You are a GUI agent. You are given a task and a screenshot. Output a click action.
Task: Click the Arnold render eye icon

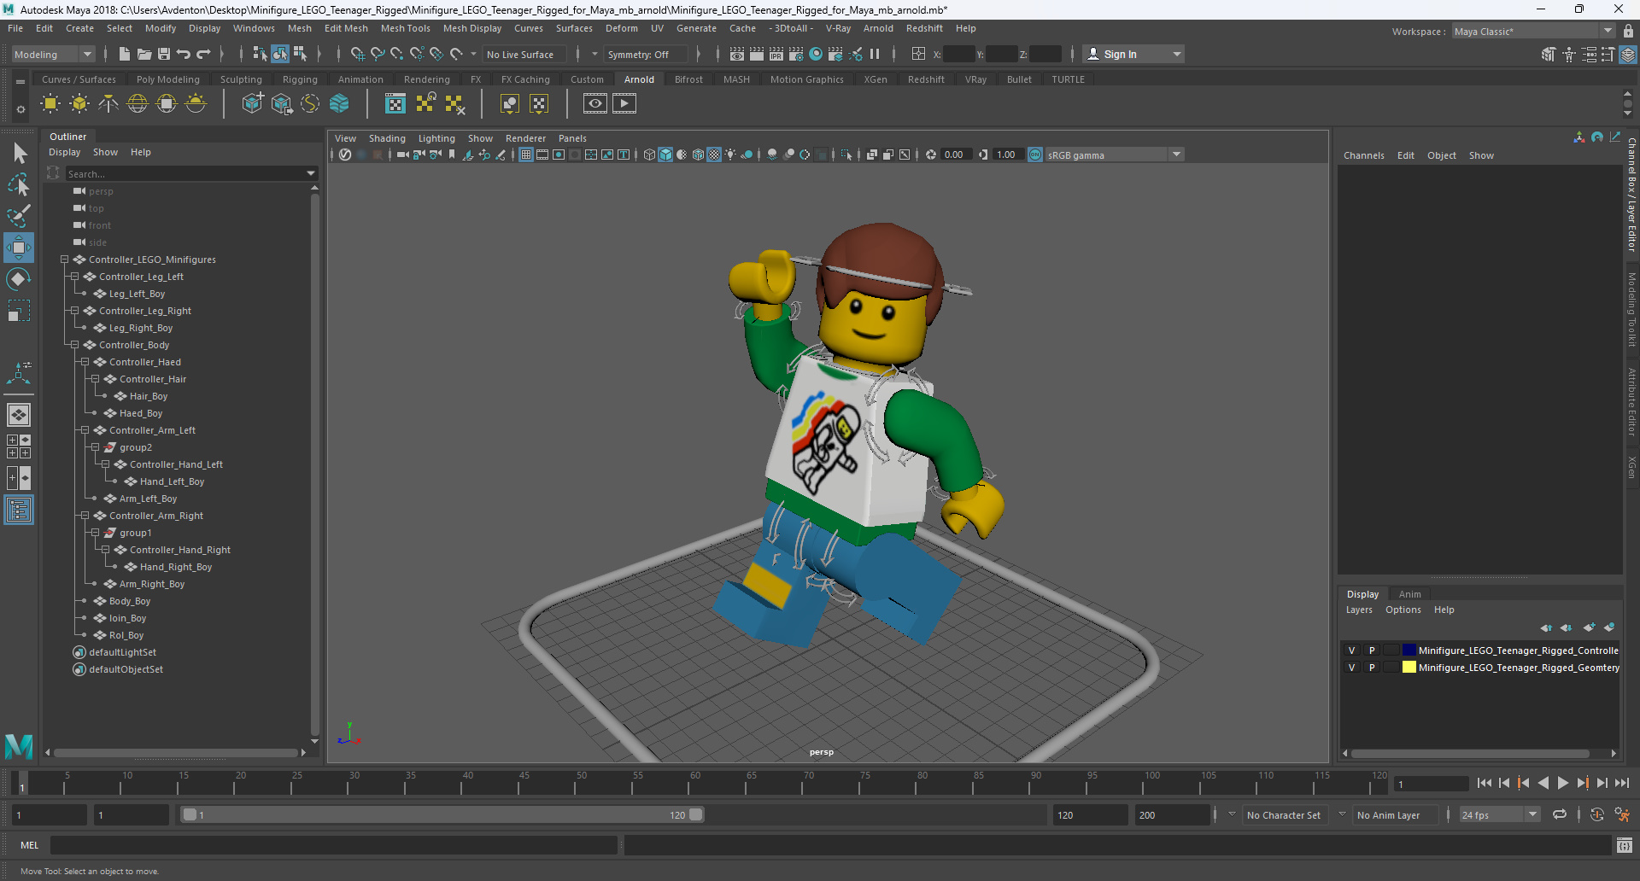(x=595, y=104)
